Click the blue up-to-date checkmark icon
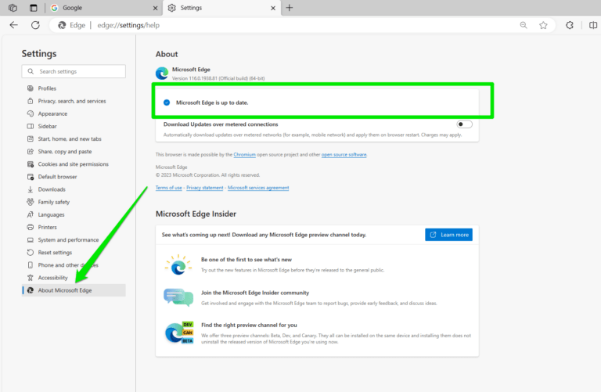 pyautogui.click(x=167, y=102)
